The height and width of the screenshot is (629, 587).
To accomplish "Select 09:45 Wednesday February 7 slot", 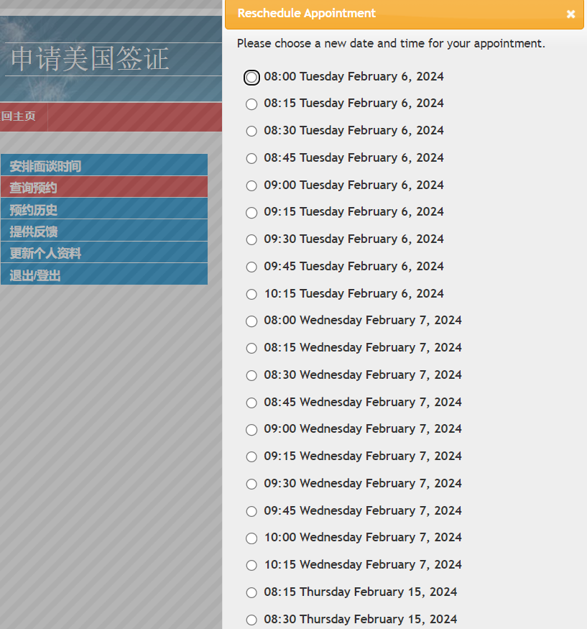I will (251, 511).
